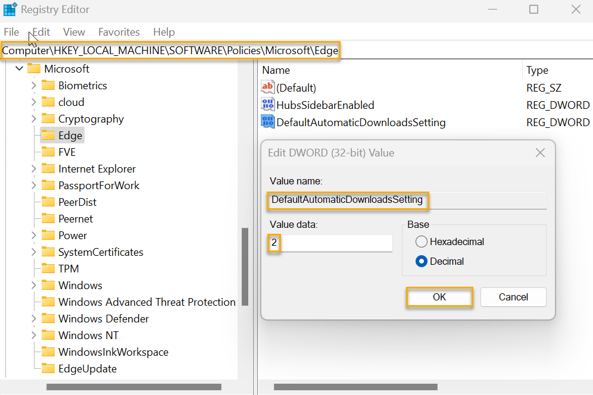The width and height of the screenshot is (593, 395).
Task: Open the Favorites menu
Action: click(118, 32)
